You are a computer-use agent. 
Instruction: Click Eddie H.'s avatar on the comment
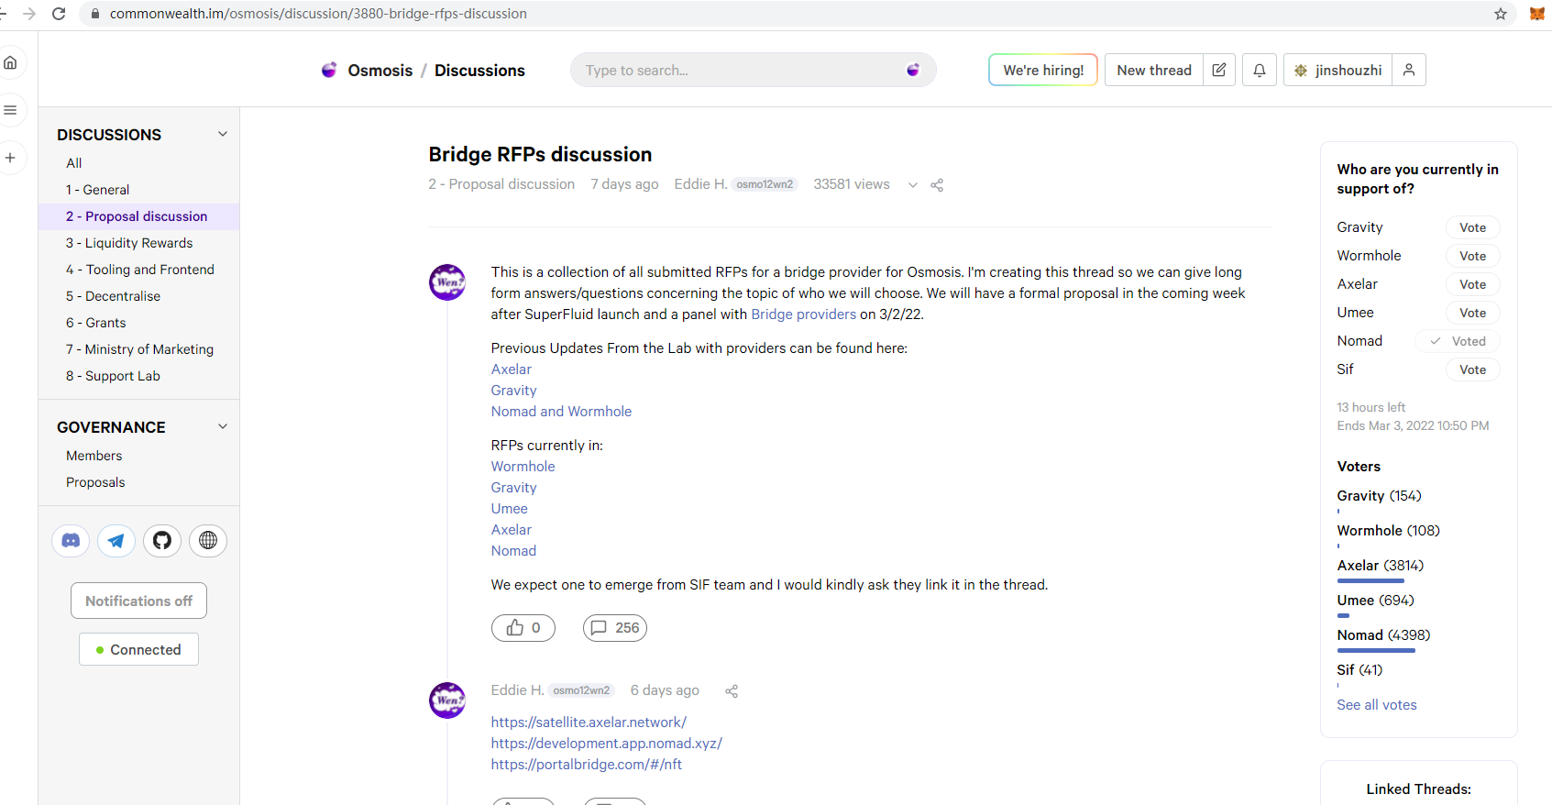447,700
